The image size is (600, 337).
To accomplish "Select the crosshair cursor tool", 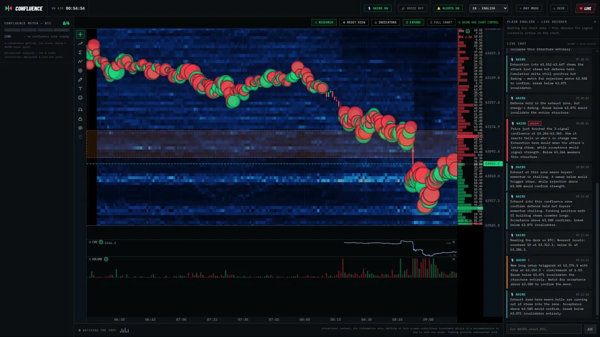I will [x=80, y=34].
